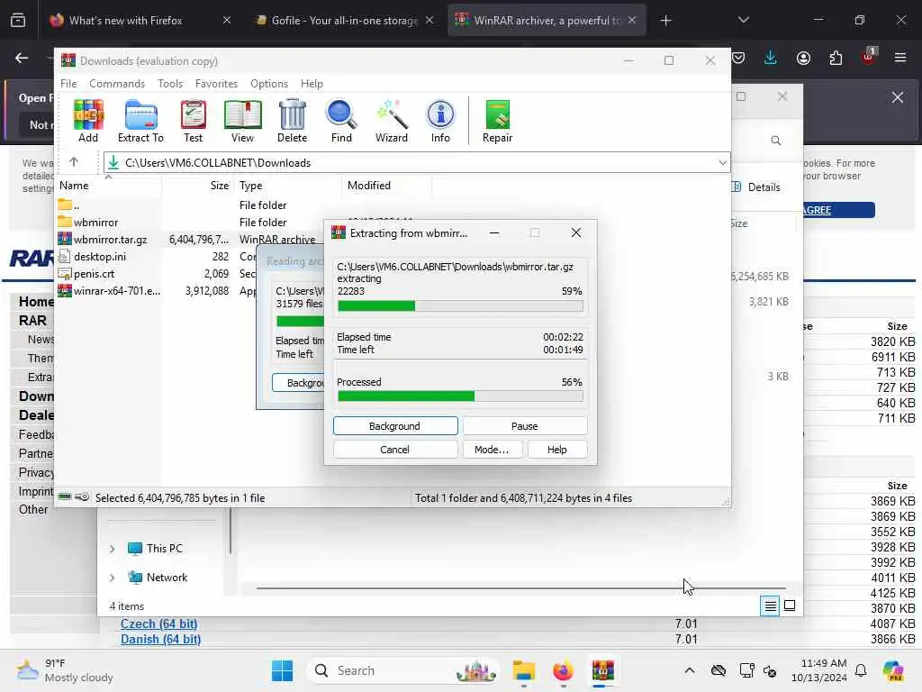Click the desktop.ini file icon
The image size is (922, 692).
click(65, 257)
